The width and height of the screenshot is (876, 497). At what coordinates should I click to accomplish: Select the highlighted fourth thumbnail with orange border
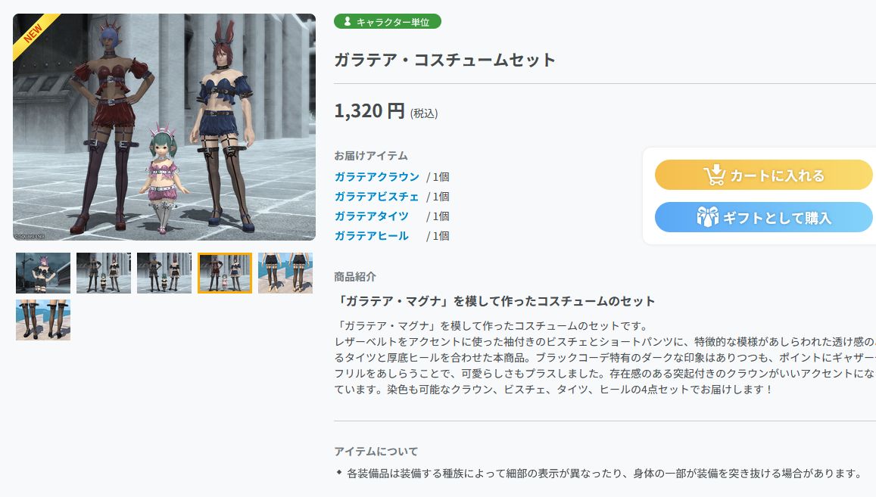point(225,273)
